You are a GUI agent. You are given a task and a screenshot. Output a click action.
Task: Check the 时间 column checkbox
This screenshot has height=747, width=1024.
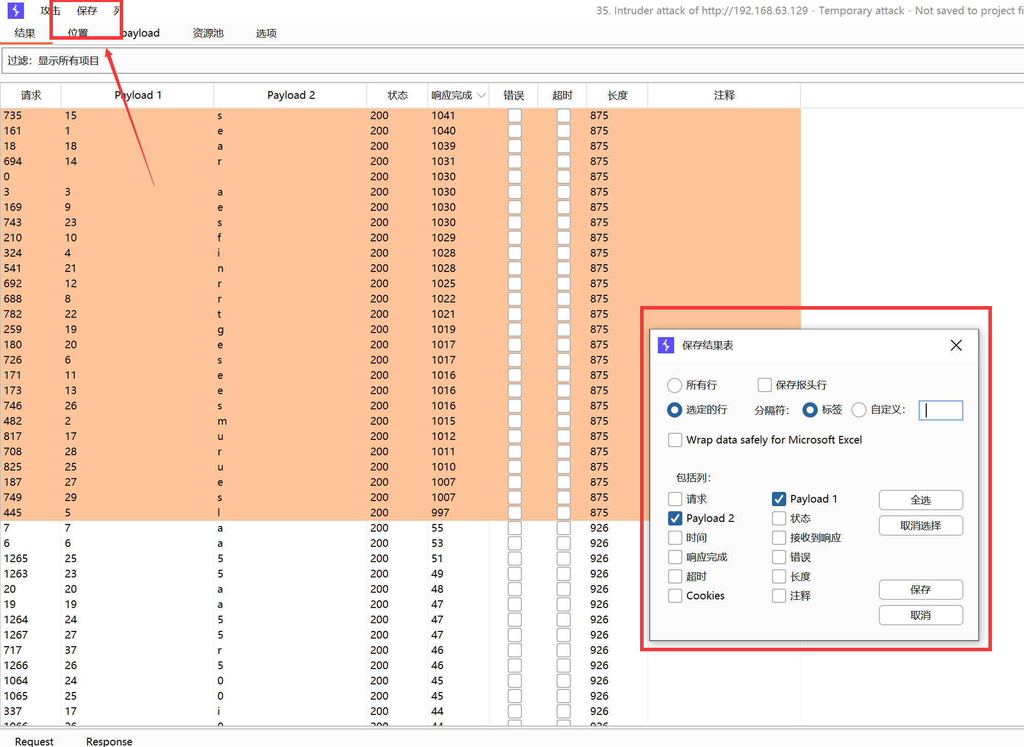click(x=675, y=538)
